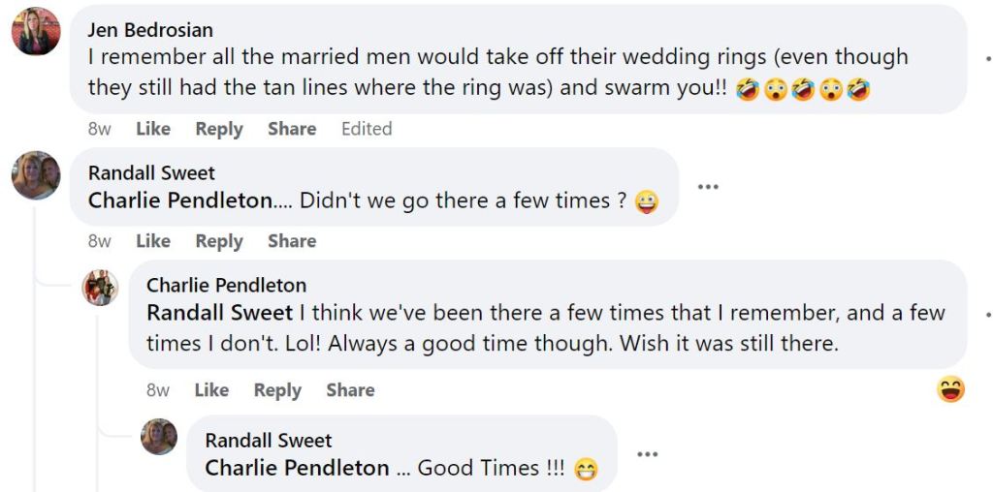Click the Charlie Pendleton author name link
The width and height of the screenshot is (993, 492).
point(226,285)
